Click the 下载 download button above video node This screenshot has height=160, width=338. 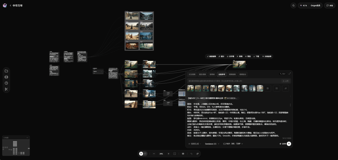[256, 56]
